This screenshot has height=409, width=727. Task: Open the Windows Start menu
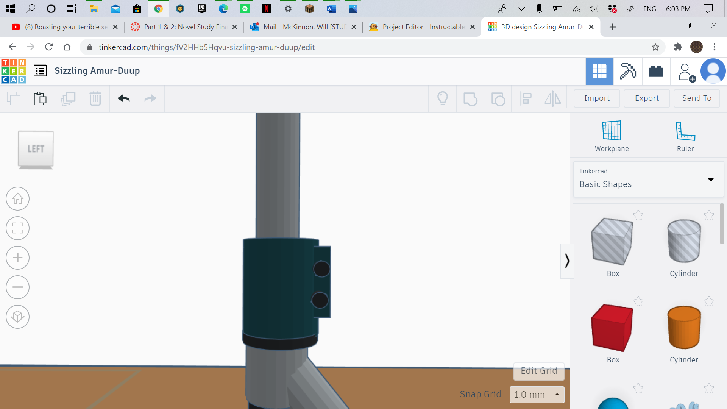(10, 9)
